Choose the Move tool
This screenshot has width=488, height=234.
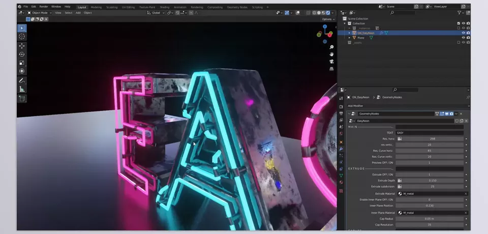coord(22,46)
